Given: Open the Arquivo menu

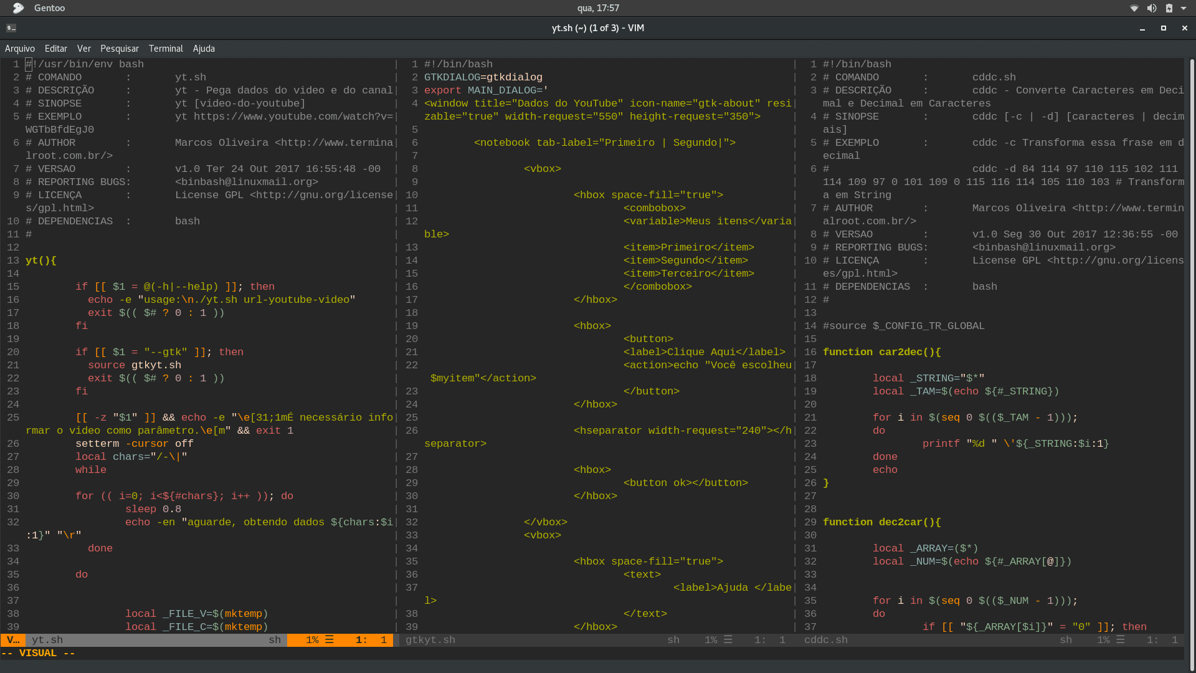Looking at the screenshot, I should click(19, 49).
